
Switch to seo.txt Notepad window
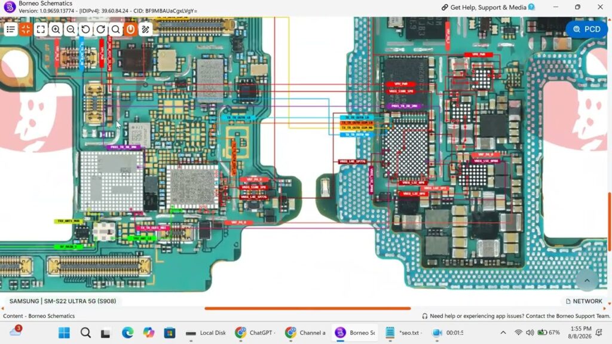tap(404, 333)
